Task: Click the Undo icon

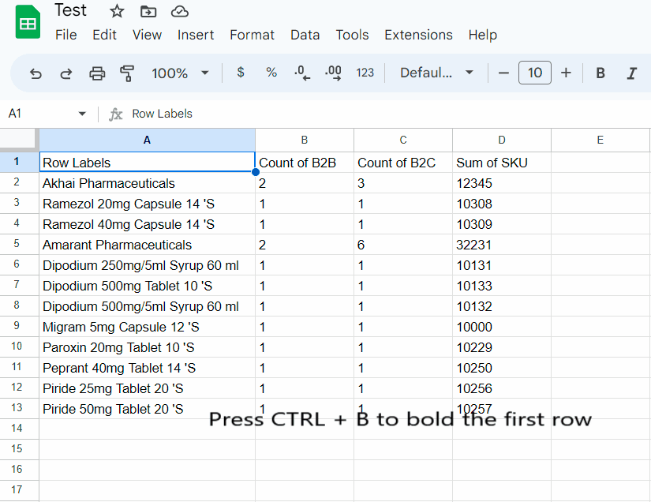Action: [x=36, y=73]
